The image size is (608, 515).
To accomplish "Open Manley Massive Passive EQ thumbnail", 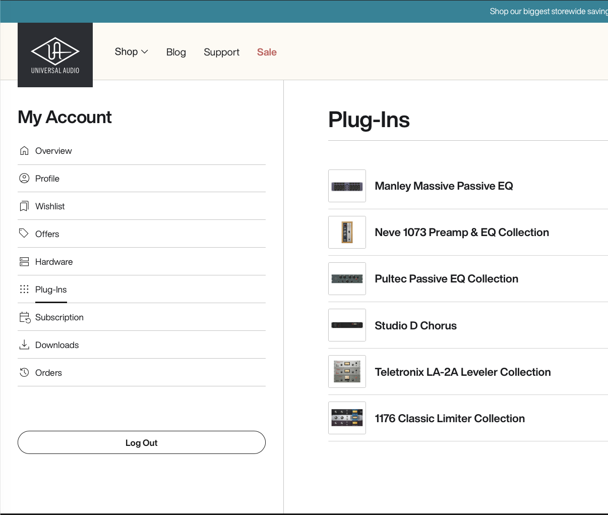I will (x=347, y=186).
